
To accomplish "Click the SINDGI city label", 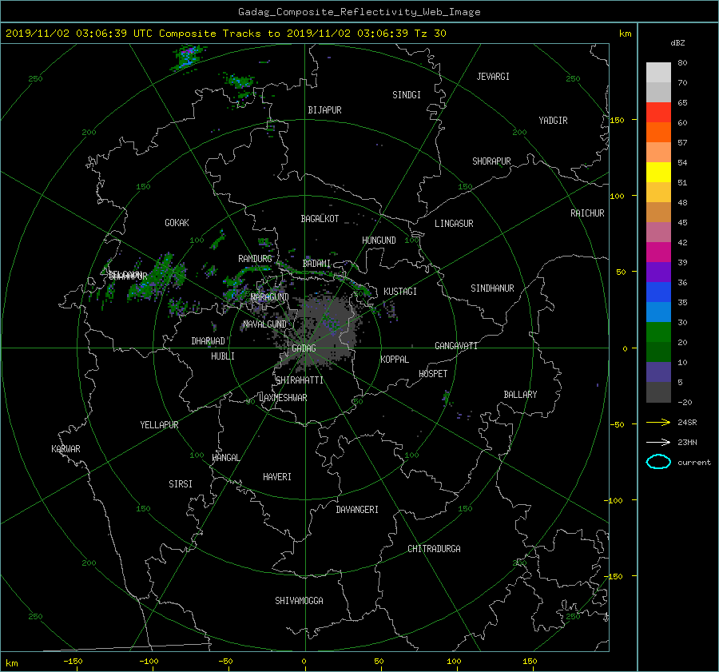I will click(407, 95).
